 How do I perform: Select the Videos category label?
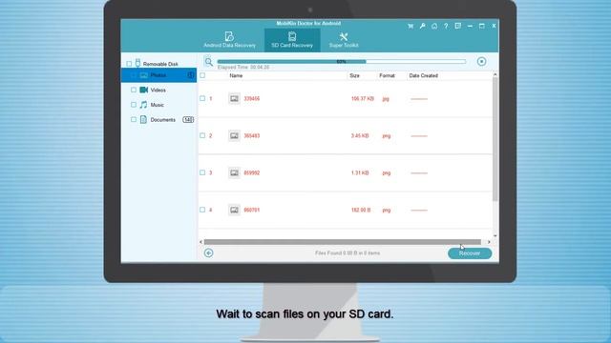[x=158, y=90]
